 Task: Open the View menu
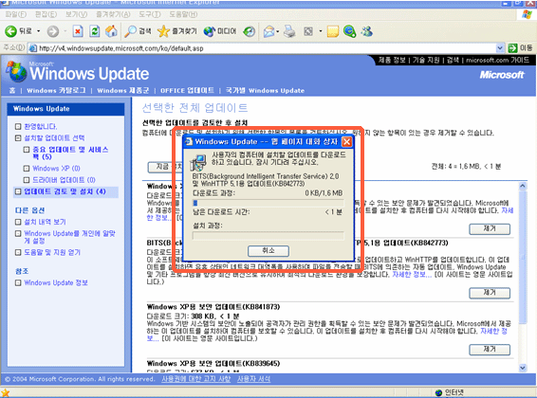76,14
